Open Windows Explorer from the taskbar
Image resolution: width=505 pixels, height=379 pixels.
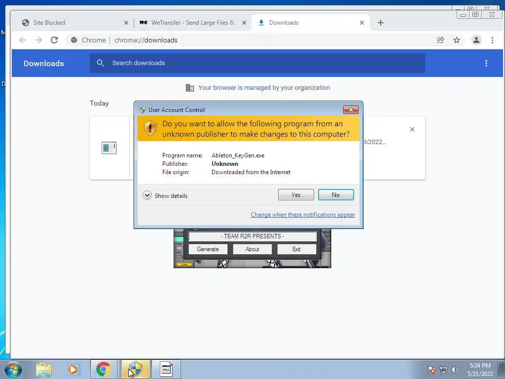[44, 369]
